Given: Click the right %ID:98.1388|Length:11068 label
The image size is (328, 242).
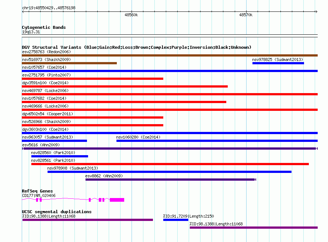Looking at the screenshot, I should [x=216, y=224].
